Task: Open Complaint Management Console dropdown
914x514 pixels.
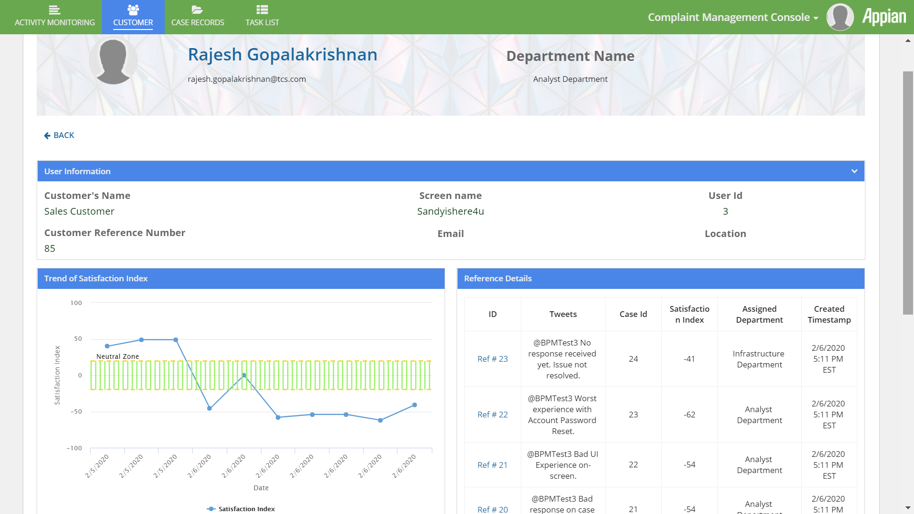Action: [733, 17]
